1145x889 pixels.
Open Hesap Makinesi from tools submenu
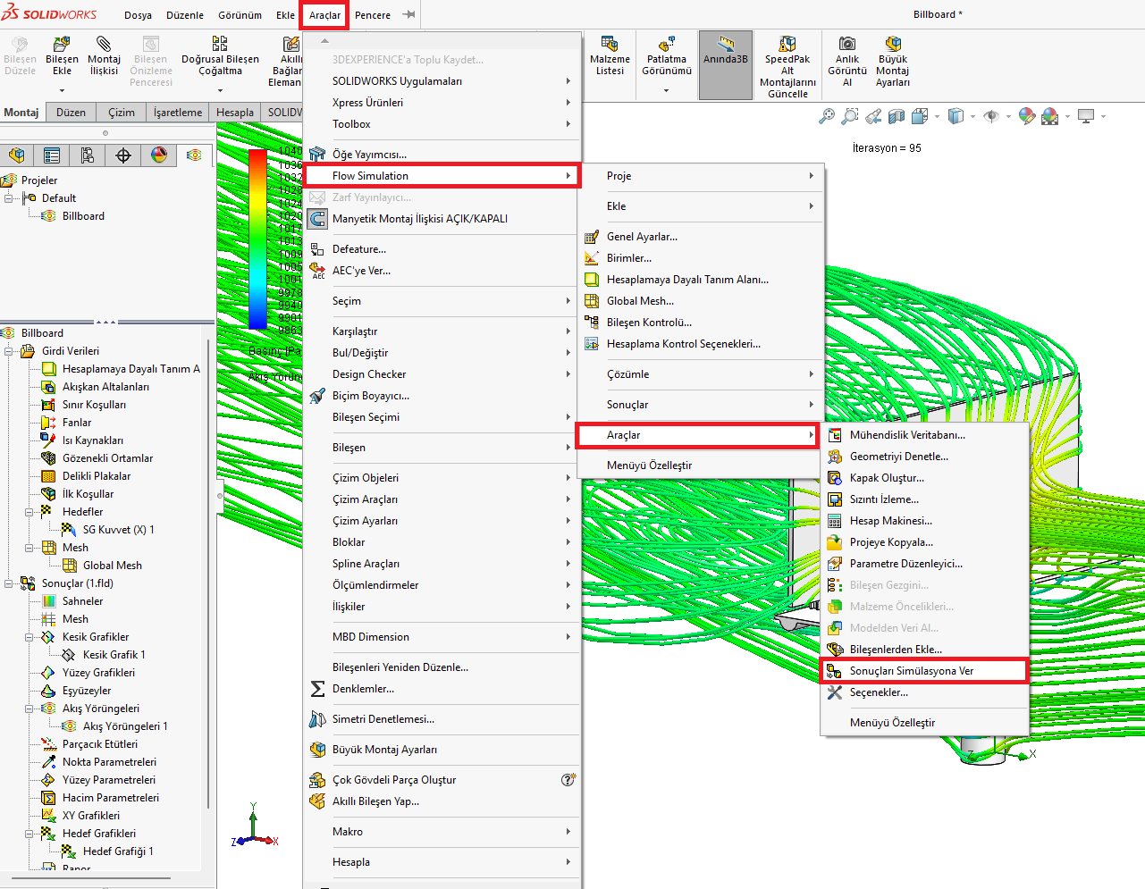pos(890,521)
